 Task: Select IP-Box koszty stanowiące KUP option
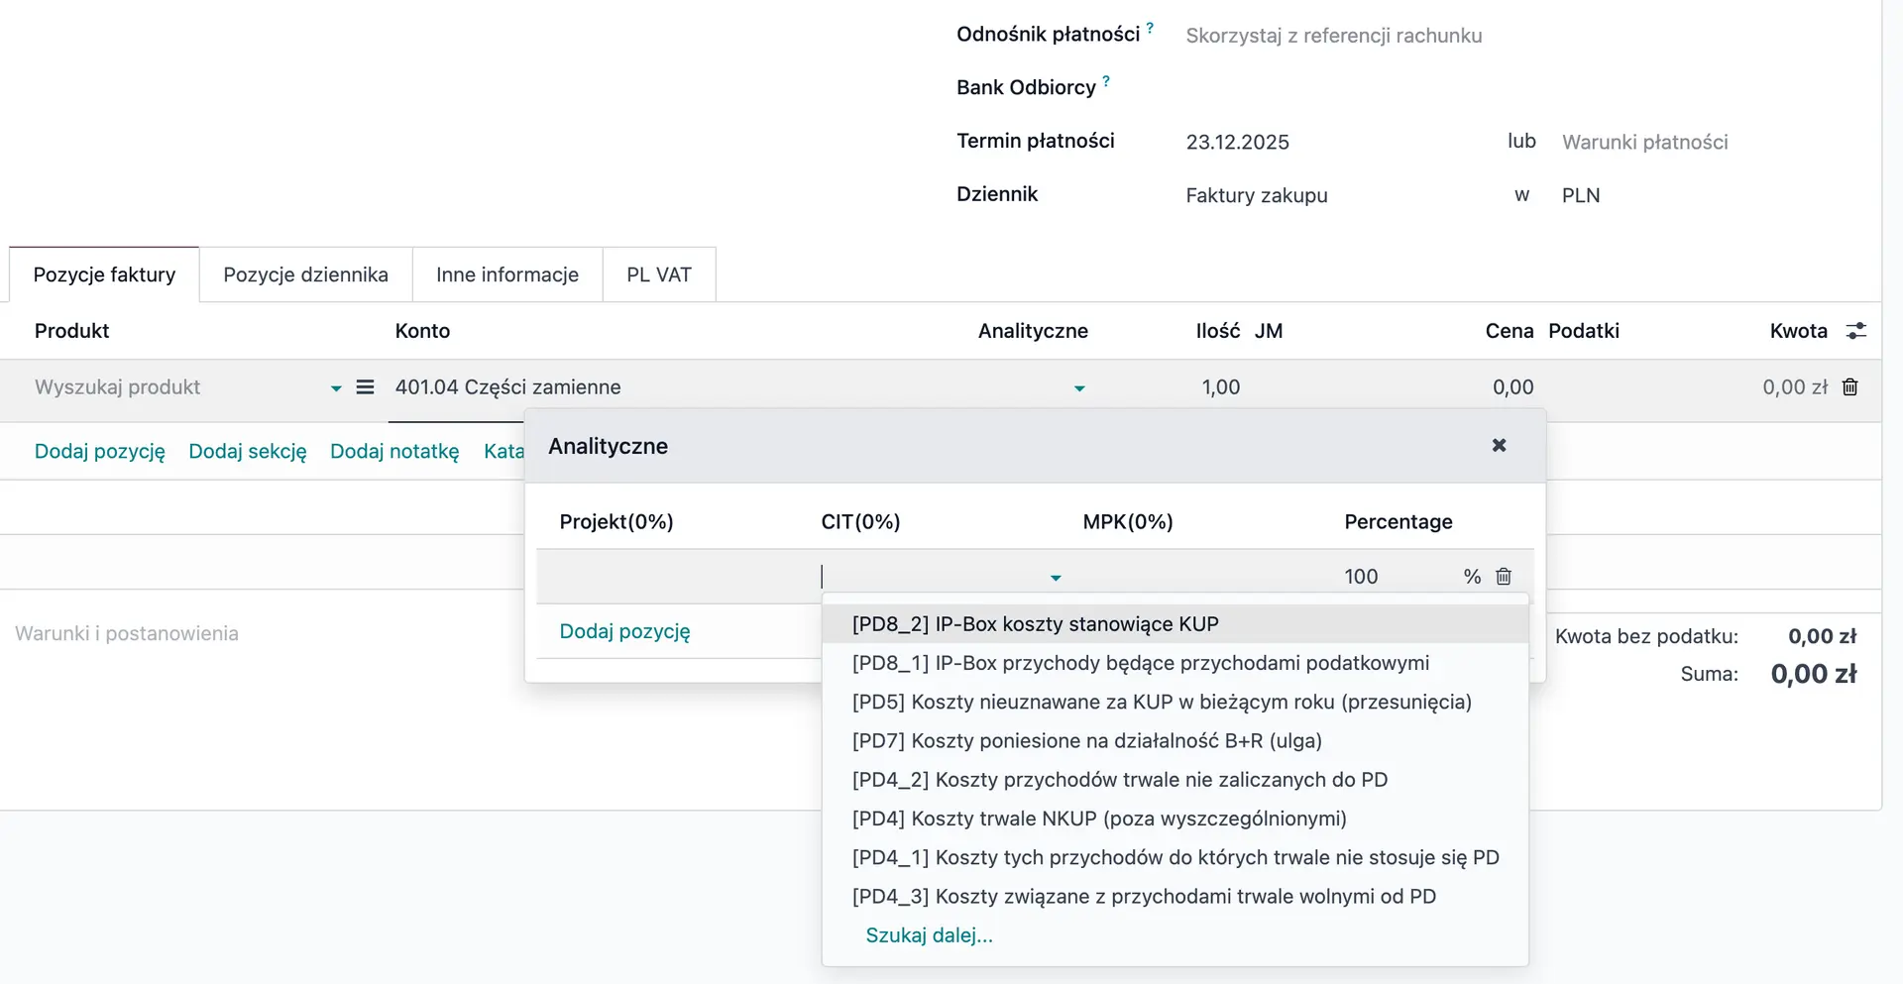(1035, 624)
